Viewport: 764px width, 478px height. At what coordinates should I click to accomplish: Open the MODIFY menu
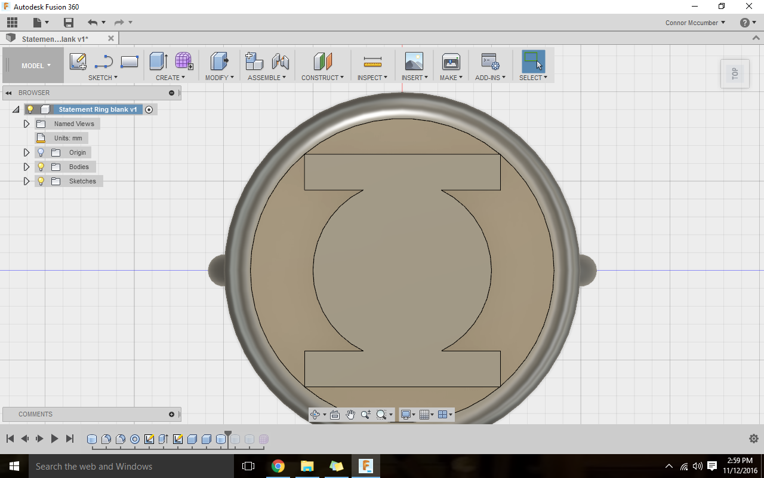point(219,78)
